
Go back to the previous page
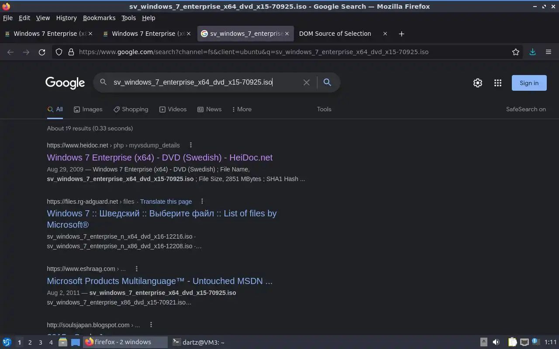coord(10,52)
